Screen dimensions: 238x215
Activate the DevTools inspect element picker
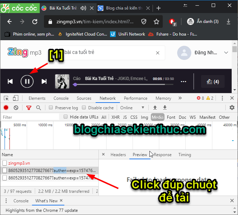6,98
